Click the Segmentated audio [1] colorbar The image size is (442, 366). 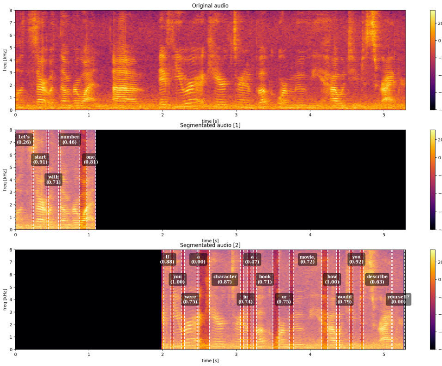coord(433,180)
